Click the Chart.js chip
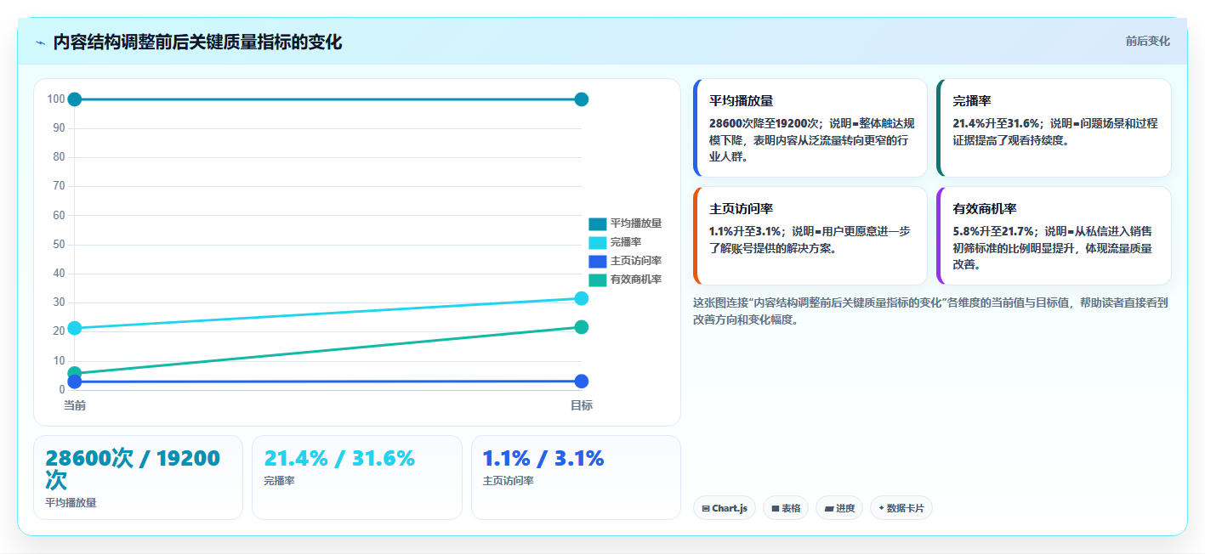1205x554 pixels. [x=725, y=508]
